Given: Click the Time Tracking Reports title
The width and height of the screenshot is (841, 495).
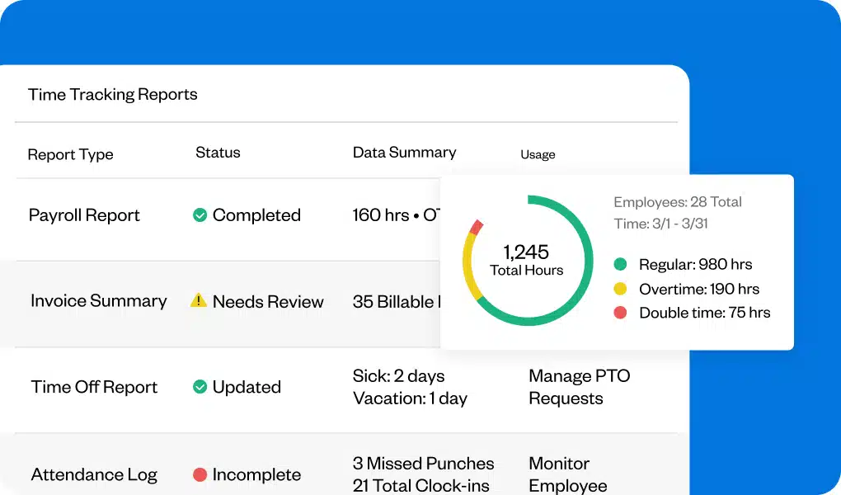Looking at the screenshot, I should [113, 94].
